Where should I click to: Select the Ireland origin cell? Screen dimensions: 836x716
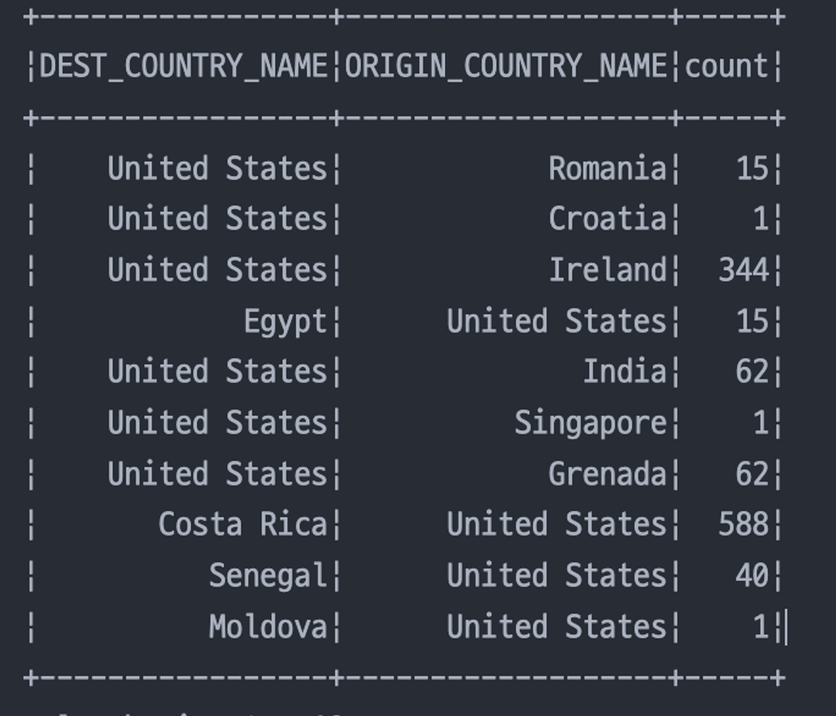(x=608, y=270)
